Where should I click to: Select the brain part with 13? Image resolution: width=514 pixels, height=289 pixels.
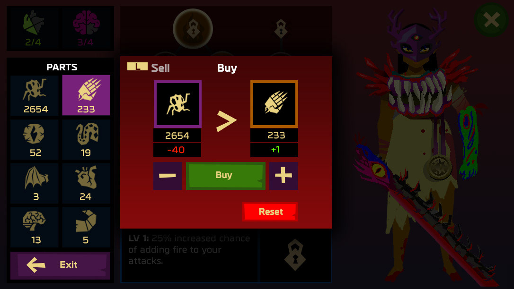35,227
